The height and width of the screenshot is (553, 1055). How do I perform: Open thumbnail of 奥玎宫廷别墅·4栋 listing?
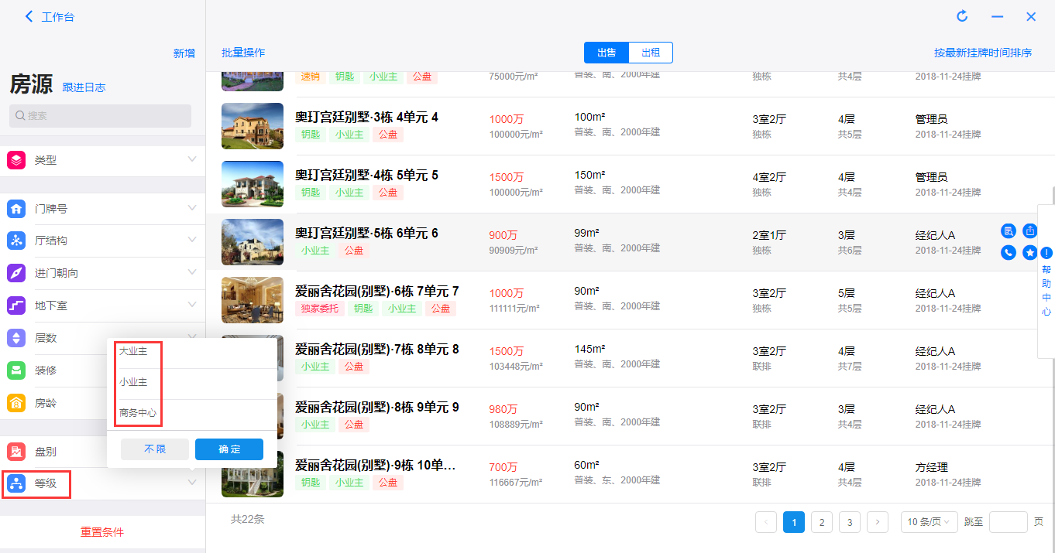(x=253, y=184)
